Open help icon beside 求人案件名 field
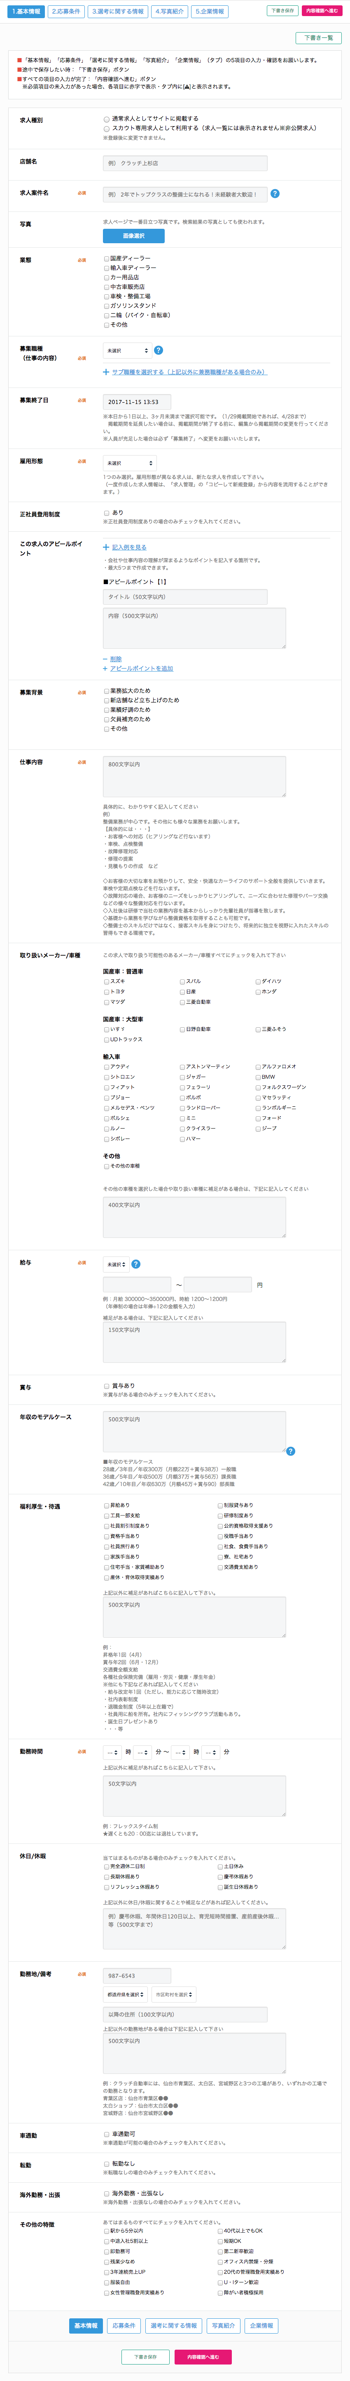 tap(274, 193)
